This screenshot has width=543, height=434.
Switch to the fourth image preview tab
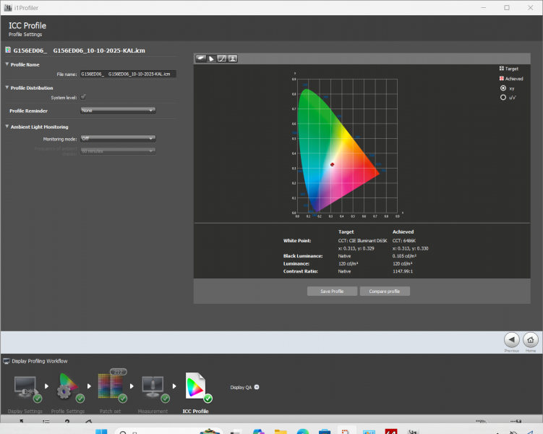pos(233,59)
